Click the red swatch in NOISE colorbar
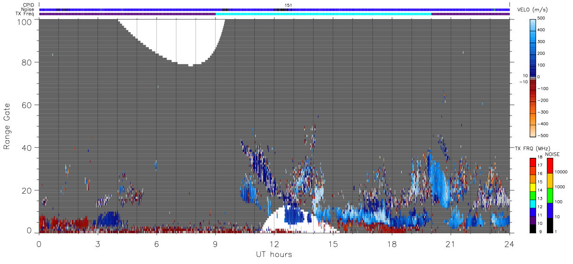Viewport: 573px width, 264px height. pos(550,165)
